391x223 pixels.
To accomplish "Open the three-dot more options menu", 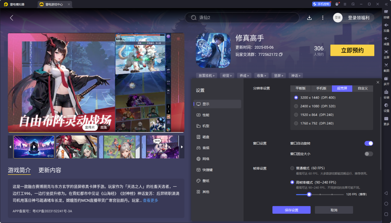I will click(x=323, y=18).
